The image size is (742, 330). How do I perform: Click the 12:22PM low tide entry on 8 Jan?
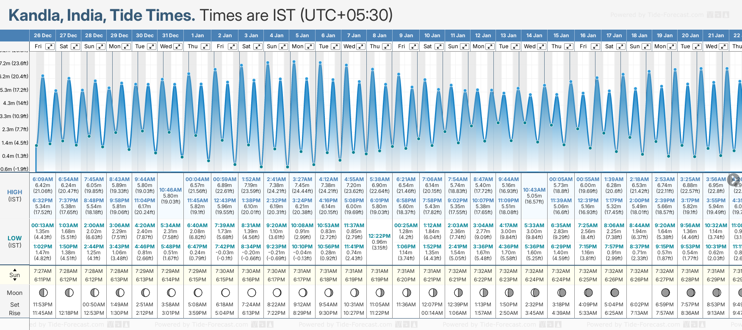coord(379,236)
